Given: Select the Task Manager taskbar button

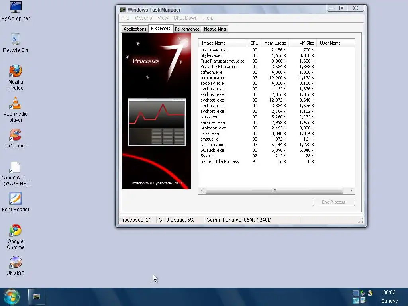Looking at the screenshot, I should pyautogui.click(x=36, y=296).
